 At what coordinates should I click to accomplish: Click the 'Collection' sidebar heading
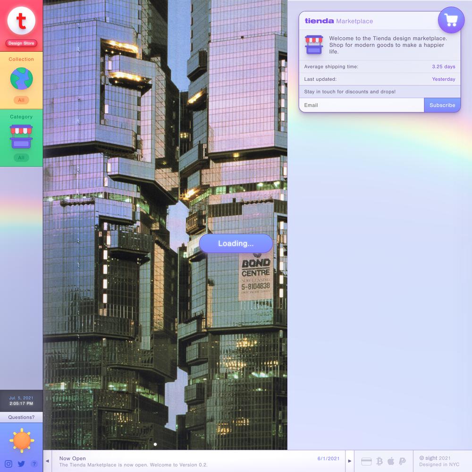(x=21, y=59)
